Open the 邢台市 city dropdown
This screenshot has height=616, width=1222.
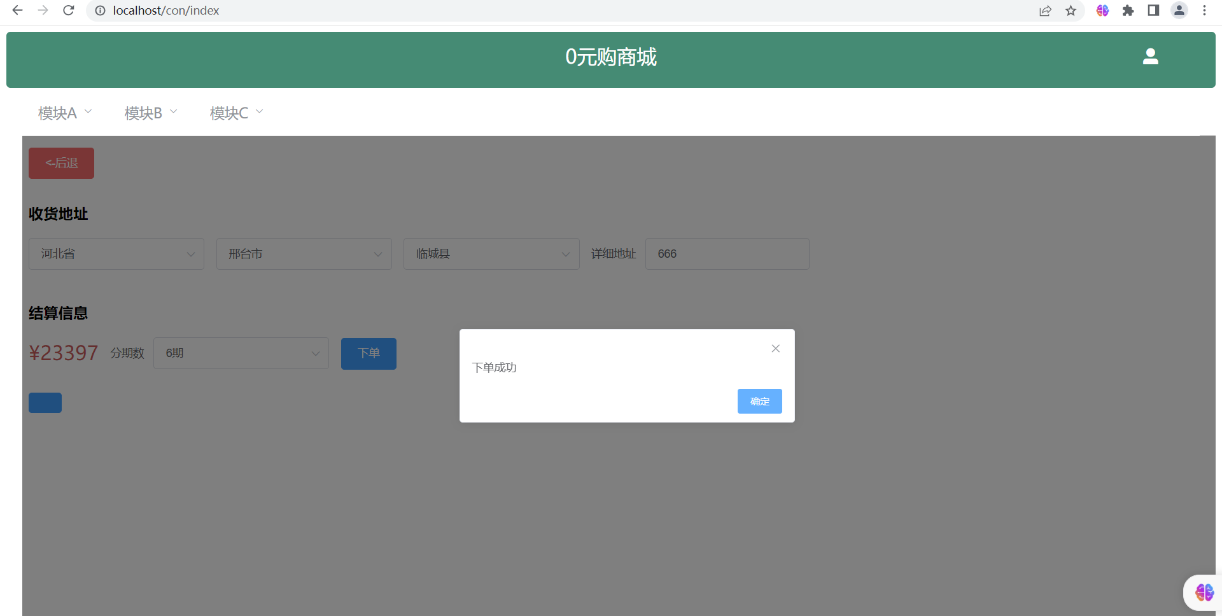(304, 254)
